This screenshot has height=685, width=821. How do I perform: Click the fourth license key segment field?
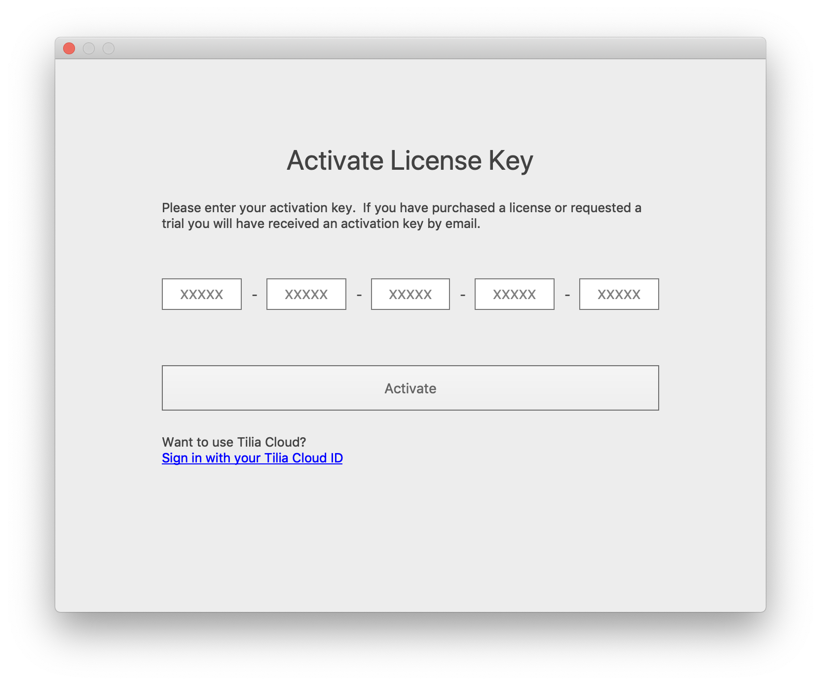point(515,294)
